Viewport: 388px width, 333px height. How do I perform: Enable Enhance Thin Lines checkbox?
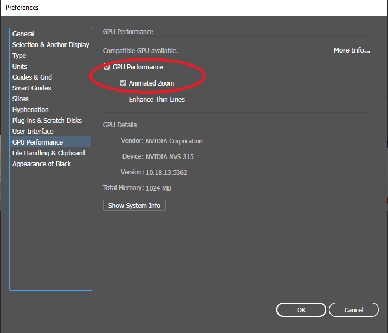(123, 100)
